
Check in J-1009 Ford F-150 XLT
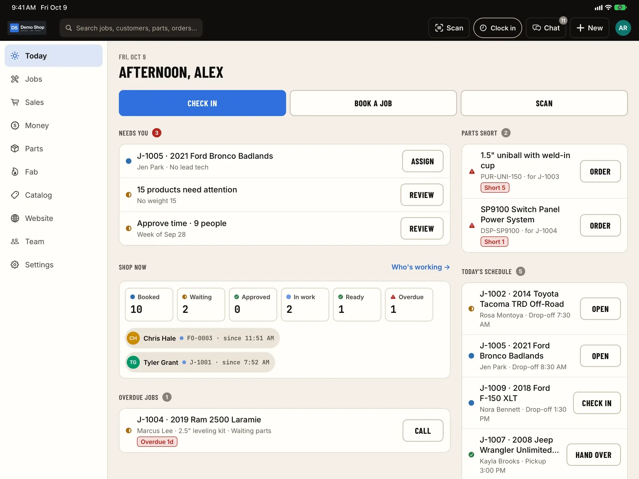point(597,403)
